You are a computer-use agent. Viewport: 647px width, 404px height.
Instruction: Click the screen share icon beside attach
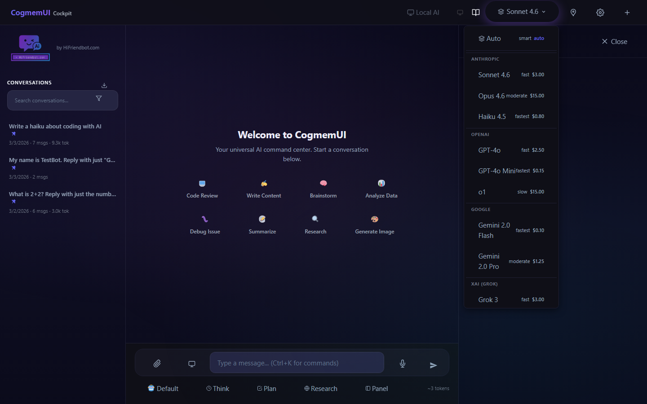pos(192,364)
